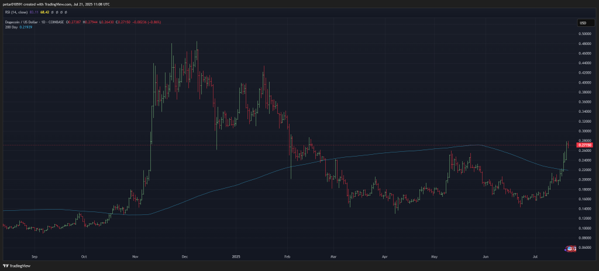
Task: Click the 0.20000 price axis label
Action: (x=585, y=180)
